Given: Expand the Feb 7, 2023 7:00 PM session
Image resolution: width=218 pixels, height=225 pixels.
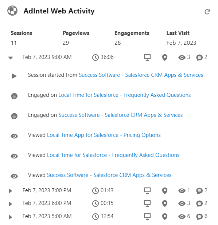Looking at the screenshot, I should tap(11, 191).
